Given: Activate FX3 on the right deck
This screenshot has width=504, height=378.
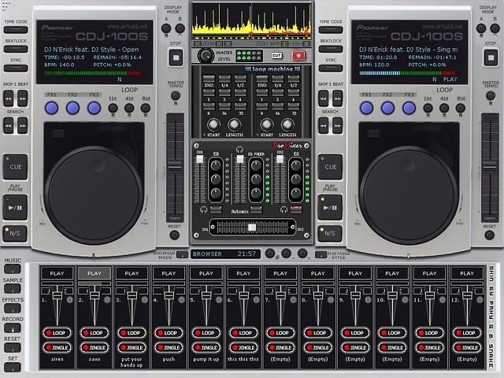Looking at the screenshot, I should tap(409, 108).
